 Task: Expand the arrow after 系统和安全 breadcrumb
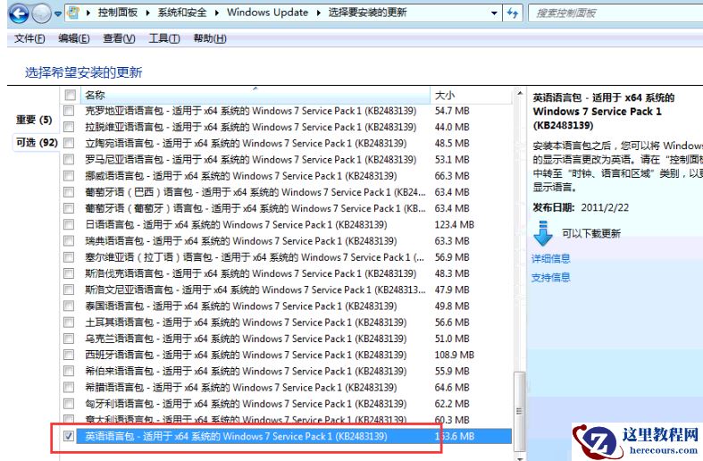point(216,13)
